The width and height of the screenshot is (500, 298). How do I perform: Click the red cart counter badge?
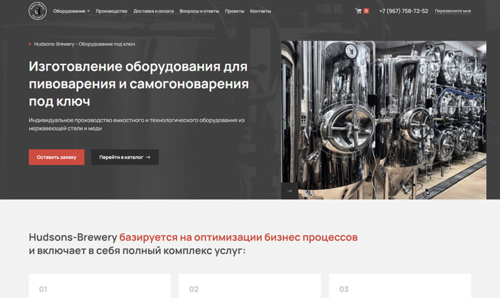(x=366, y=11)
